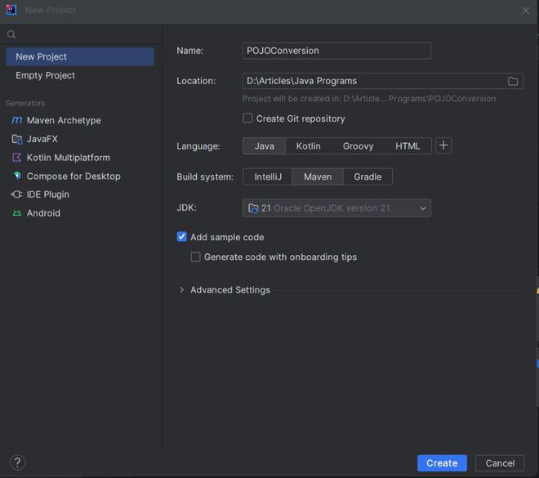Click into the project Name field
Screen dimensions: 539x478
click(x=336, y=51)
